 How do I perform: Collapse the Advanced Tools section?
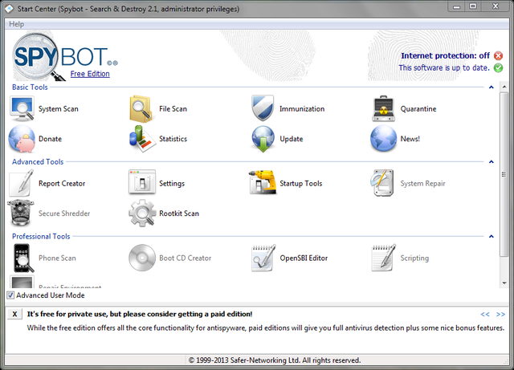[491, 161]
